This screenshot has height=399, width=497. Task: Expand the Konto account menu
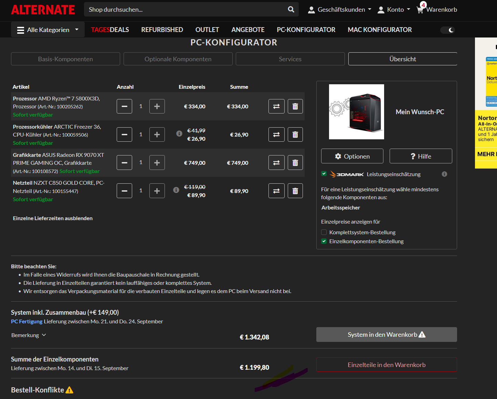(x=394, y=10)
